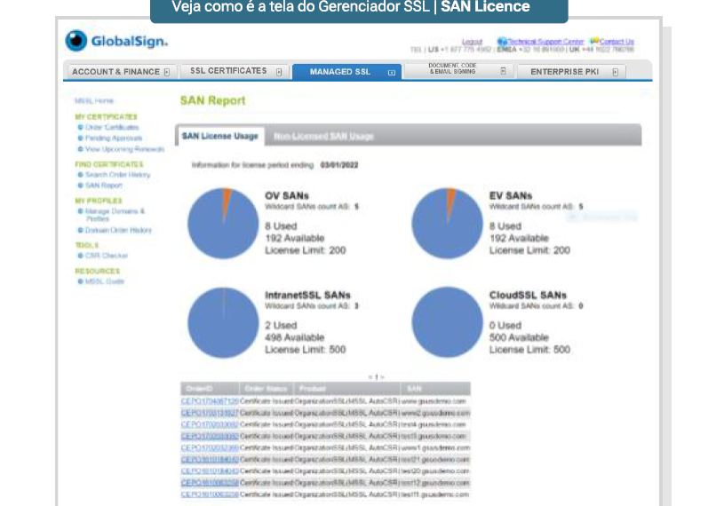724x506 pixels.
Task: Switch to Non-Licensed SAN Usage tab
Action: tap(323, 137)
